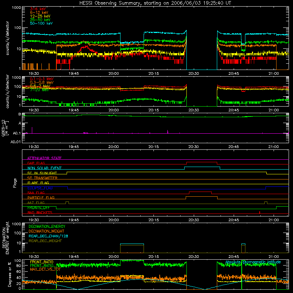Select the SC_IN_SUNLIGHT flag label
Screen dimensions: 293x293
click(42, 173)
